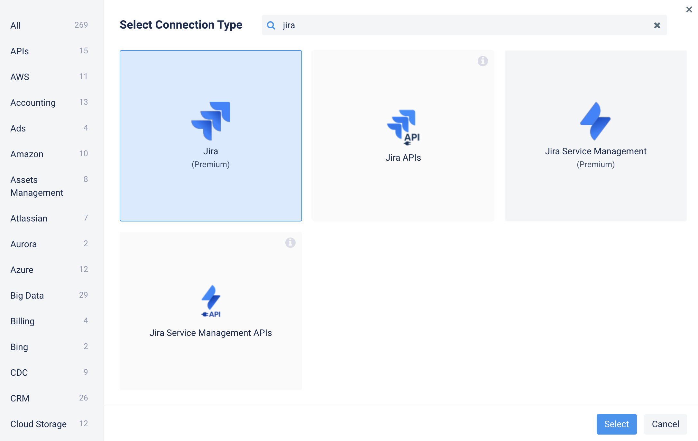Pick the Jira Service Management Premium card
The height and width of the screenshot is (441, 698).
pos(596,136)
